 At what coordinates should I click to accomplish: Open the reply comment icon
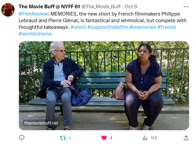point(22,138)
